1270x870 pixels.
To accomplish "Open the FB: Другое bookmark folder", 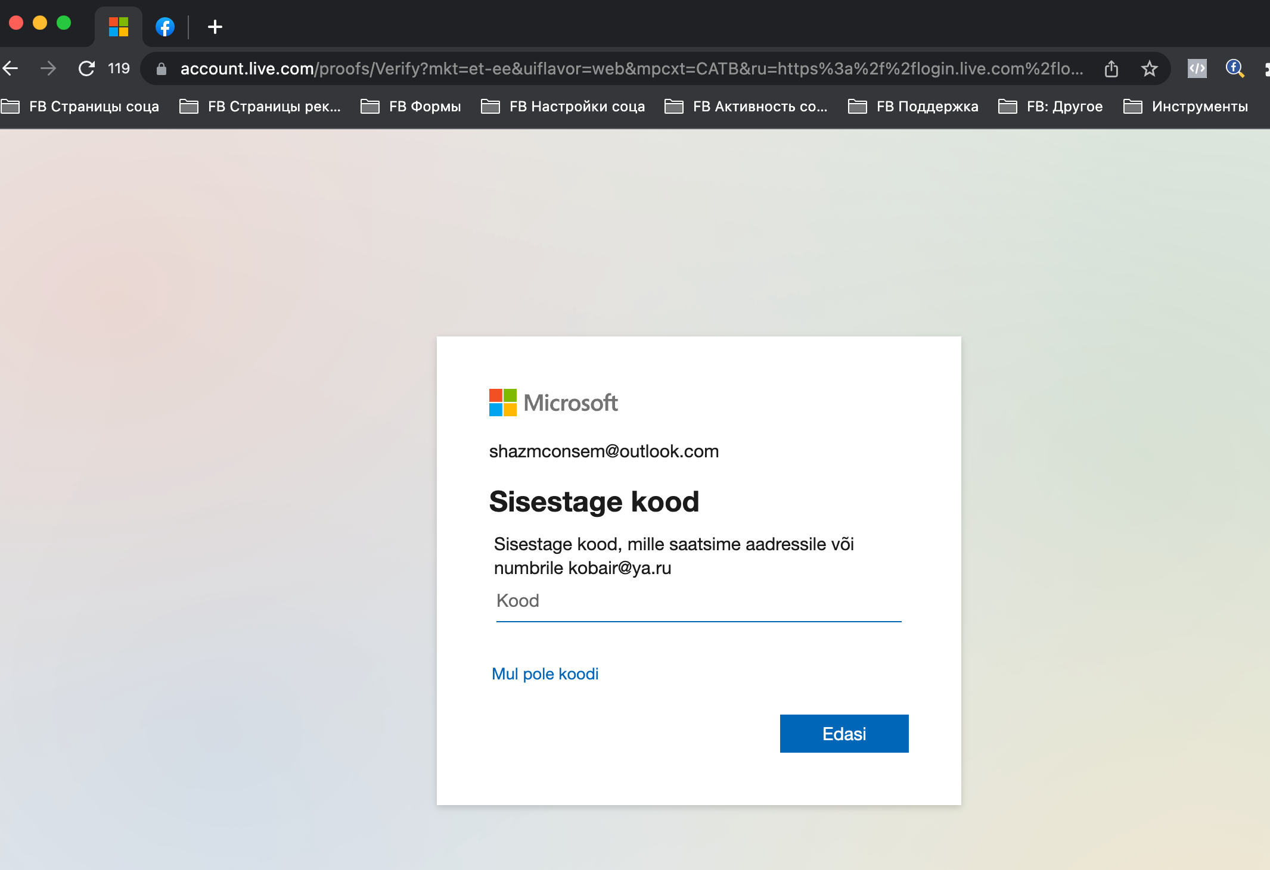I will coord(1050,106).
